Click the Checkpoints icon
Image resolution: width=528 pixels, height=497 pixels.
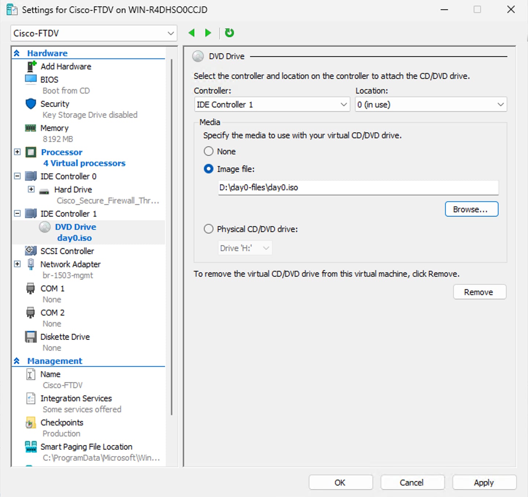pos(31,423)
